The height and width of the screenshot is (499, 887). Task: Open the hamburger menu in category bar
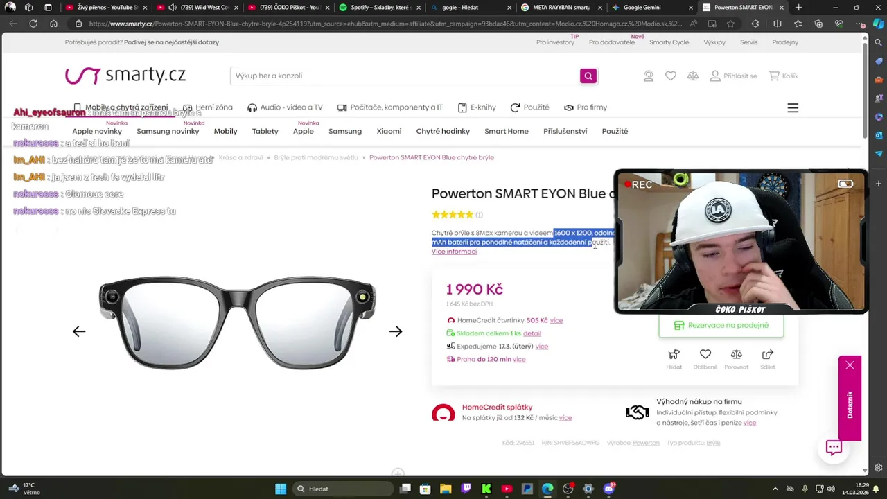[793, 108]
